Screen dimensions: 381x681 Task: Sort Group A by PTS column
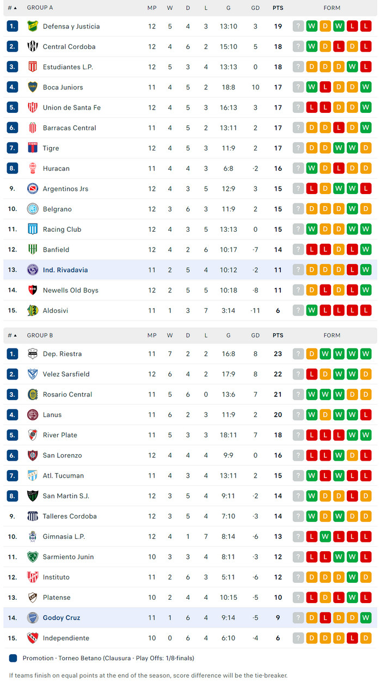[x=278, y=8]
